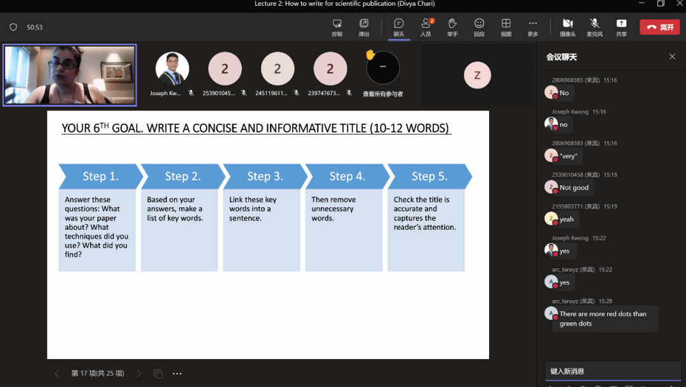This screenshot has height=387, width=686.
Task: Raise your hand with 举手
Action: 452,27
